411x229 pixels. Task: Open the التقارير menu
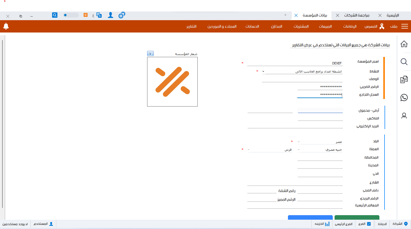[x=191, y=26]
